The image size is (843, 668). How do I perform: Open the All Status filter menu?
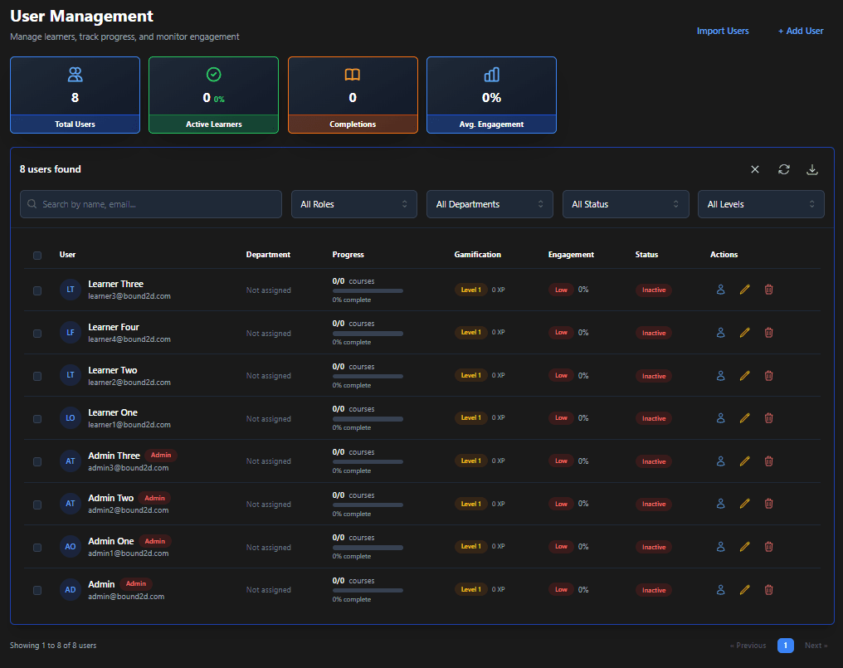tap(625, 204)
